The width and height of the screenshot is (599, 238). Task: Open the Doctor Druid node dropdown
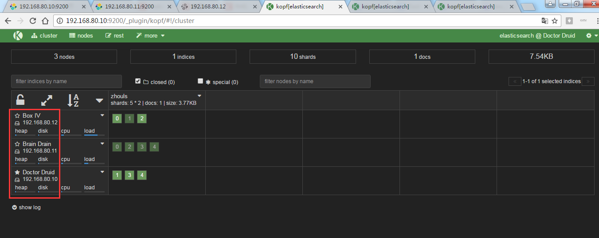[x=102, y=172]
